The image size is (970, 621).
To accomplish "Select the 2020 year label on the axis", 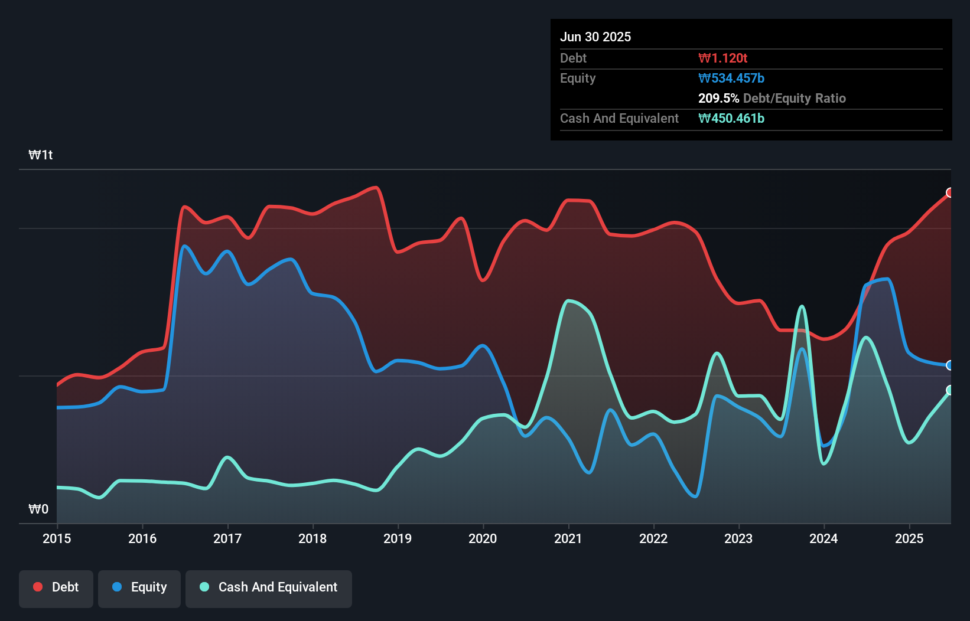I will pos(483,538).
